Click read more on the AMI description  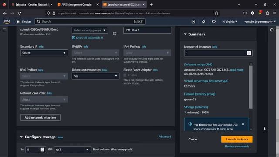click(x=237, y=70)
